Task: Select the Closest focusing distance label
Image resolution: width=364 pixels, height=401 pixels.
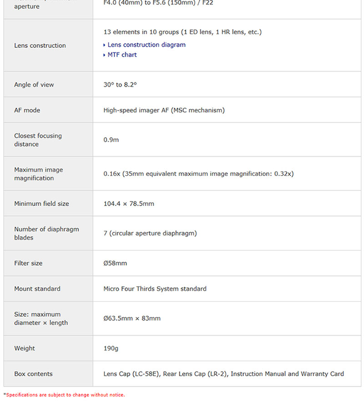Action: pos(38,140)
